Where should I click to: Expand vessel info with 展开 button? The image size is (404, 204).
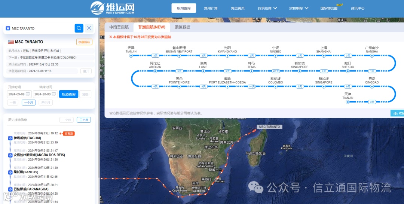86,71
